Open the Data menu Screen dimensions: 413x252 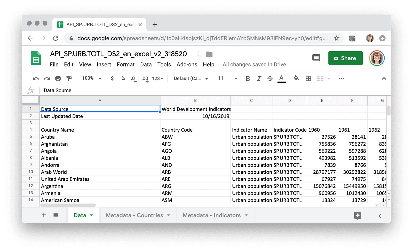(x=146, y=64)
